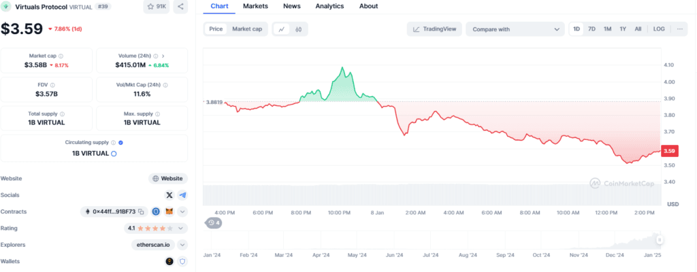This screenshot has height=272, width=697.
Task: Select the 7D time range
Action: click(591, 29)
